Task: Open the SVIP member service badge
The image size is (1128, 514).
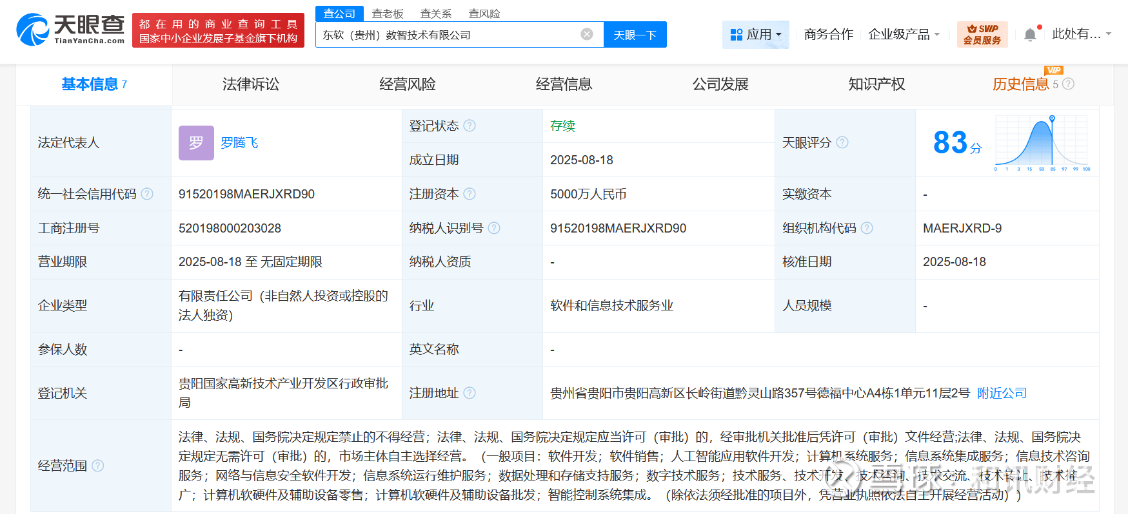Action: point(982,34)
